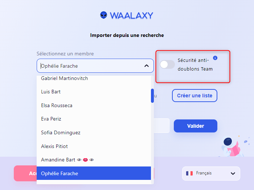Open the Français language dropdown

click(211, 173)
